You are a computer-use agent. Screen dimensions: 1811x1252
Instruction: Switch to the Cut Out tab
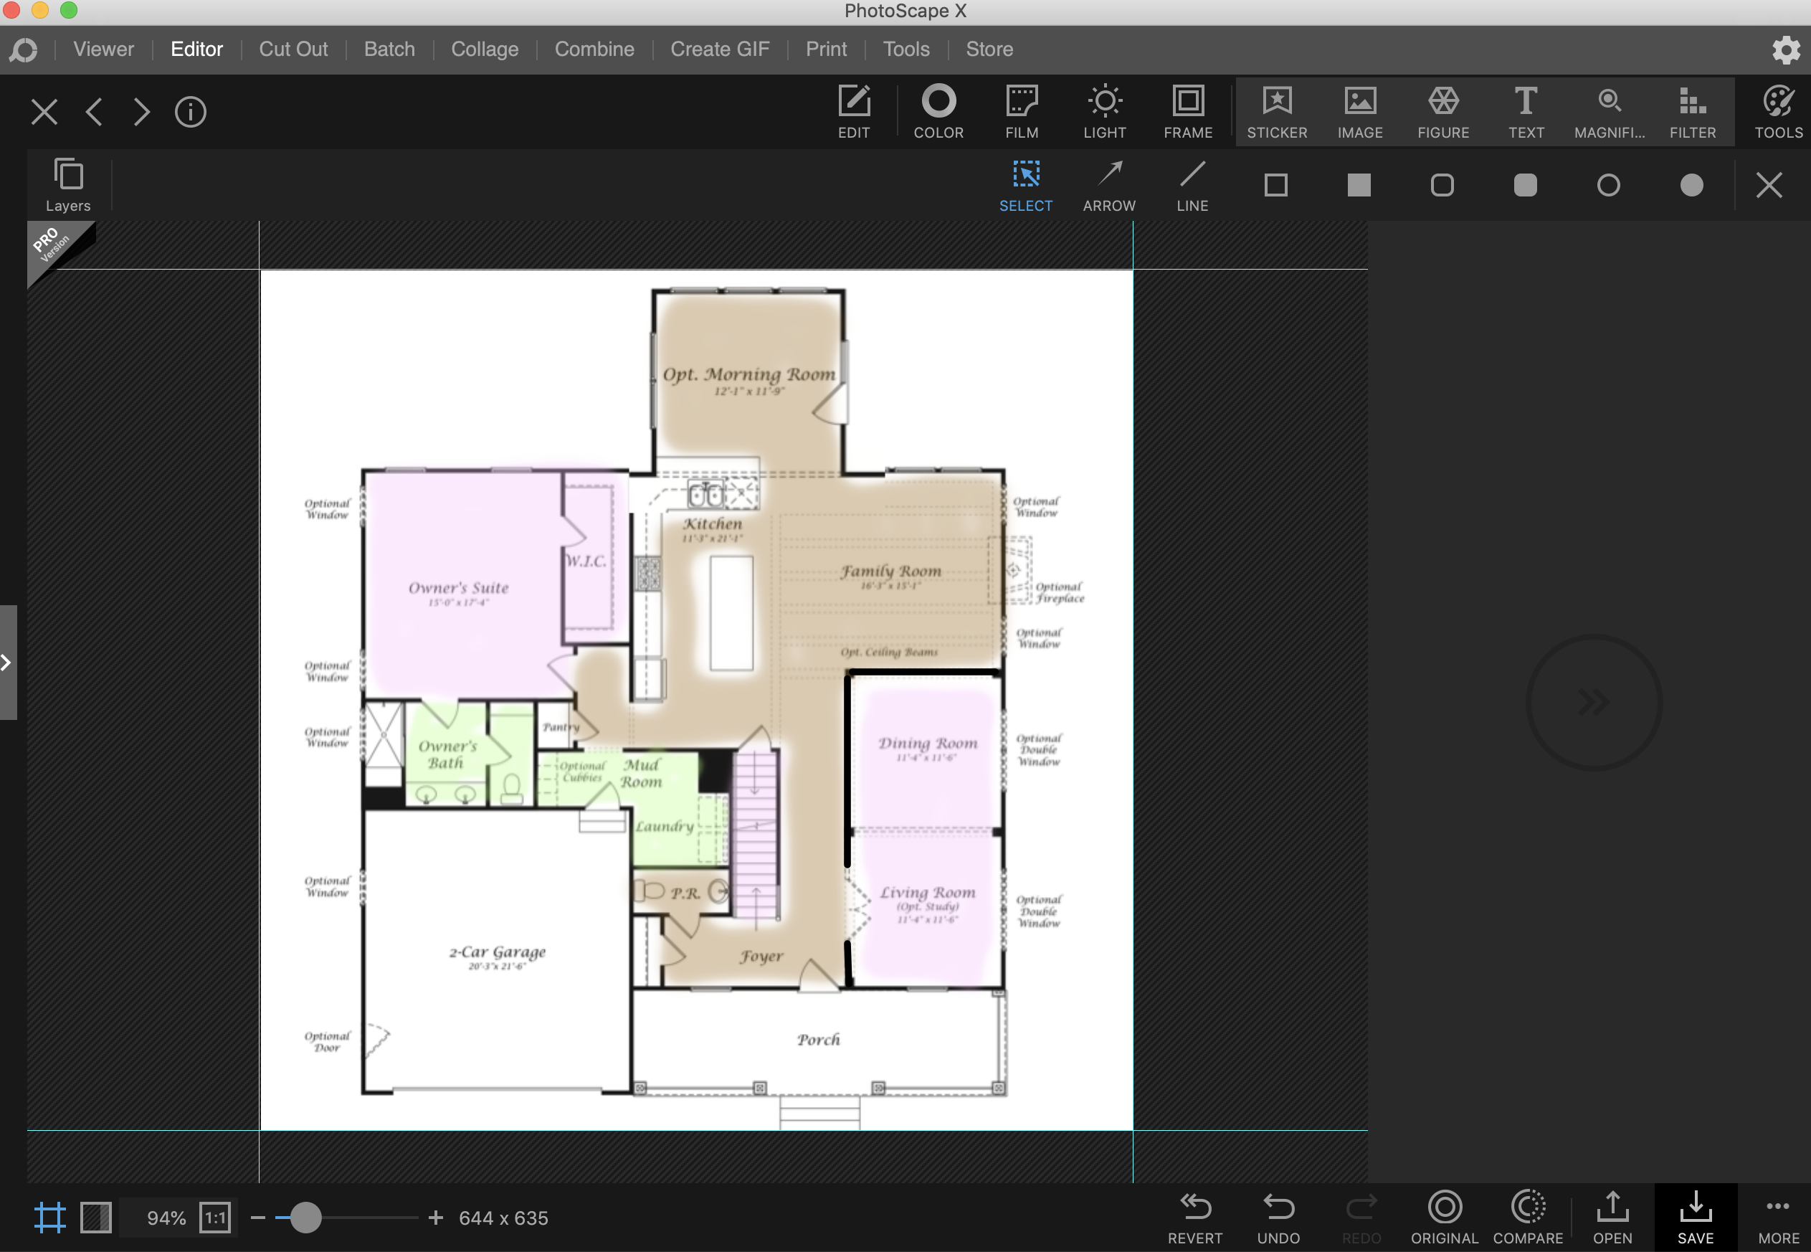point(293,49)
